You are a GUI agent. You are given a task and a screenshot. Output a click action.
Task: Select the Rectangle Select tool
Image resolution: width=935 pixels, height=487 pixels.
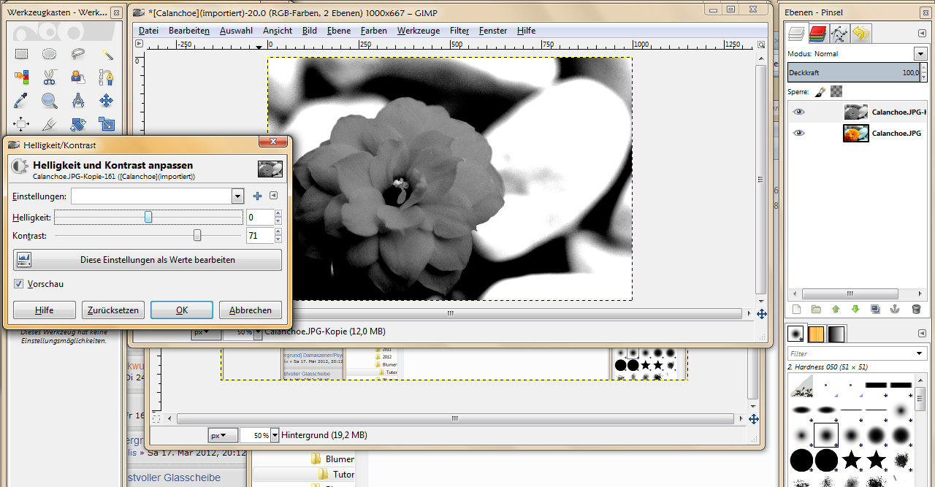21,53
